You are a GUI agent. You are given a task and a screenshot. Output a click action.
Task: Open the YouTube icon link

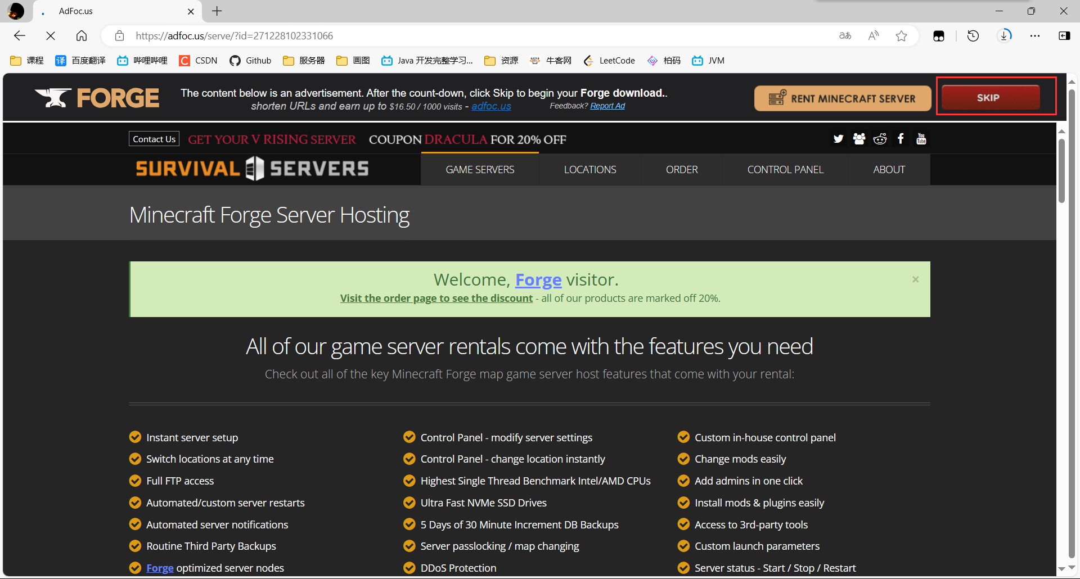[x=921, y=139]
